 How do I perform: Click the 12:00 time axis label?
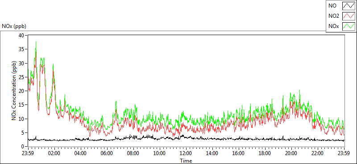point(186,153)
